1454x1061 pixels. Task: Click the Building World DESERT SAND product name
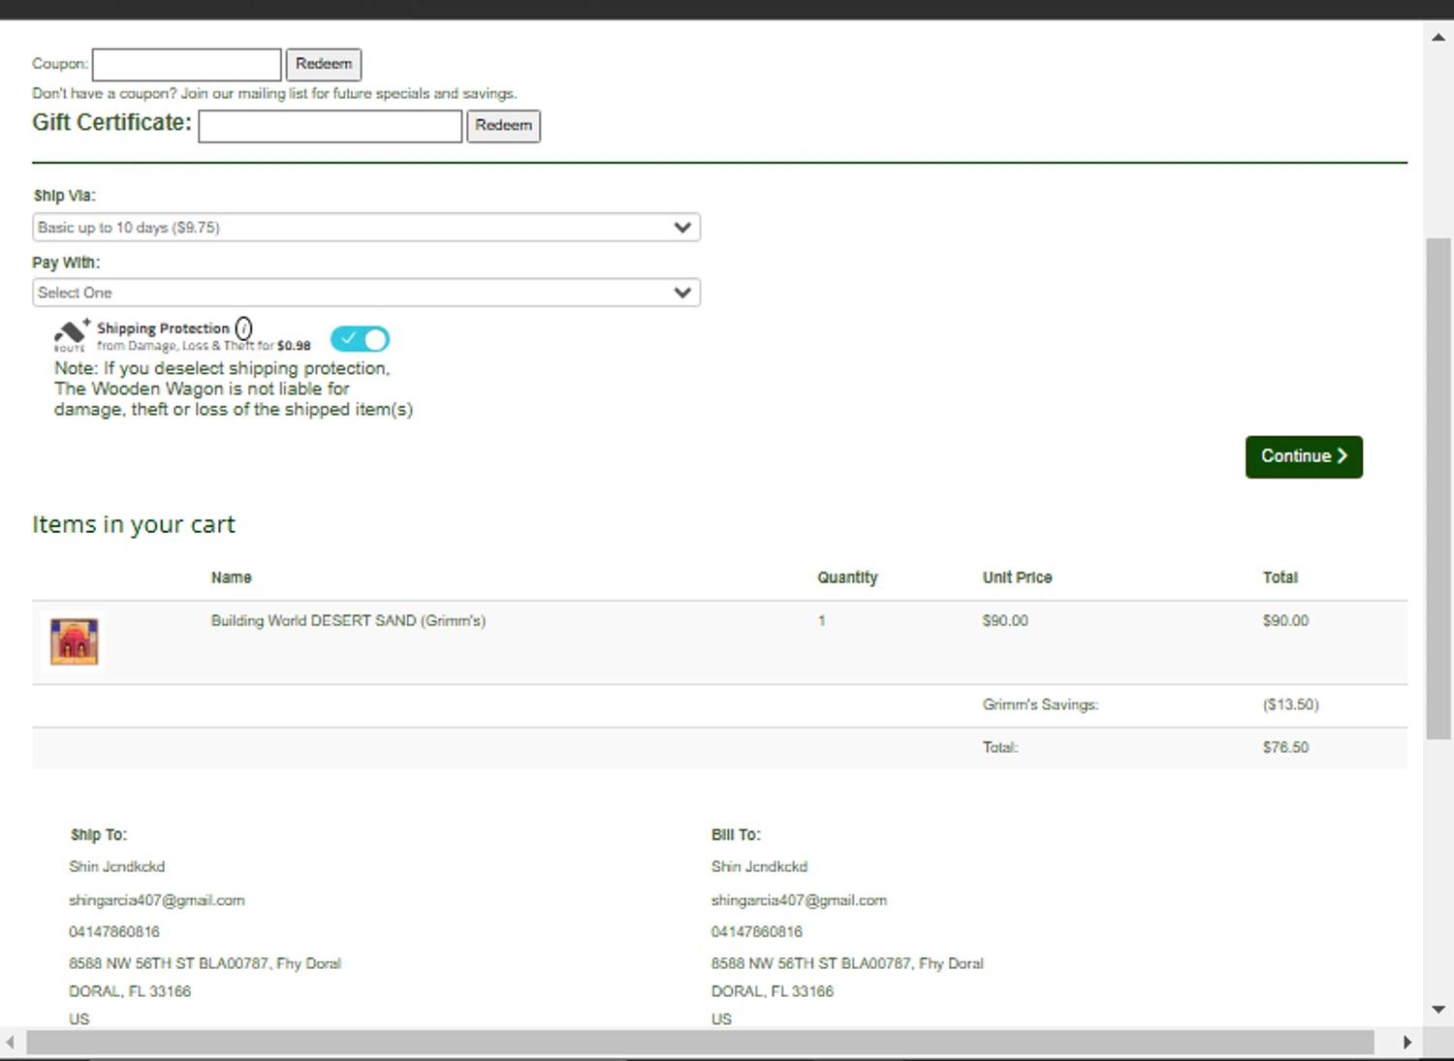coord(348,621)
